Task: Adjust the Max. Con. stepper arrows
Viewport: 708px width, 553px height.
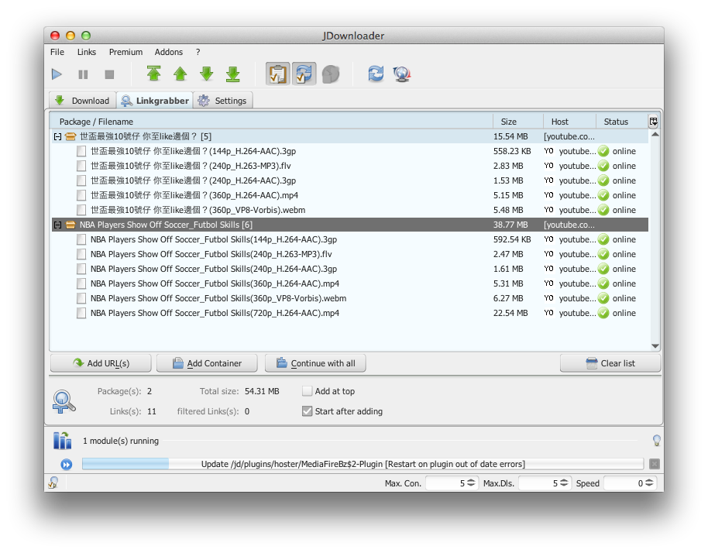Action: point(471,483)
